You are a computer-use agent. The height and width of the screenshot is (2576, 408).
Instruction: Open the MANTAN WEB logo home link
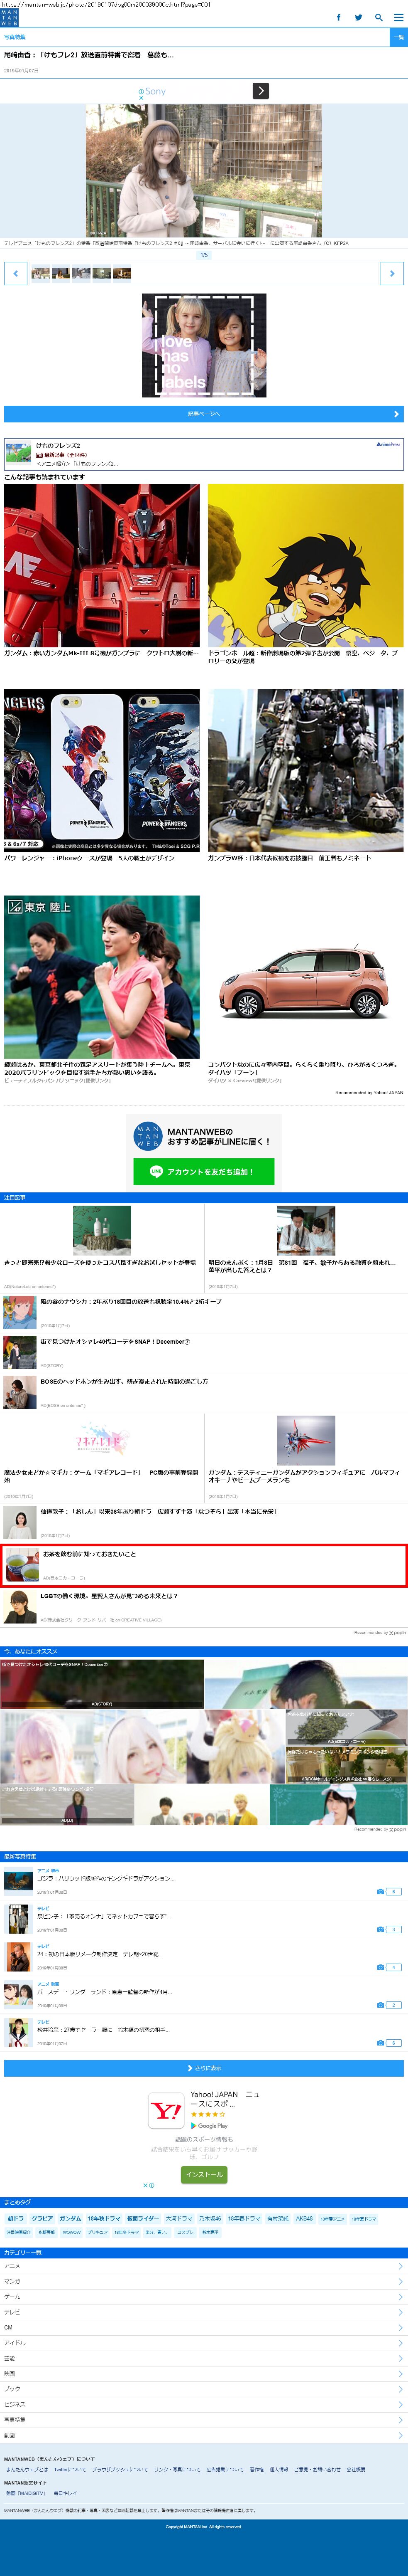tap(9, 17)
